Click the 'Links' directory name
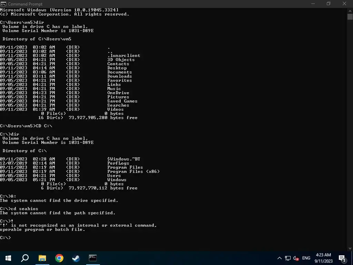Screen dimensions: 353x265 click(114, 85)
